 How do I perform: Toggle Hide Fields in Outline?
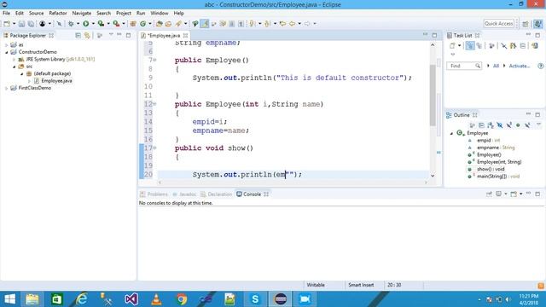pos(500,125)
